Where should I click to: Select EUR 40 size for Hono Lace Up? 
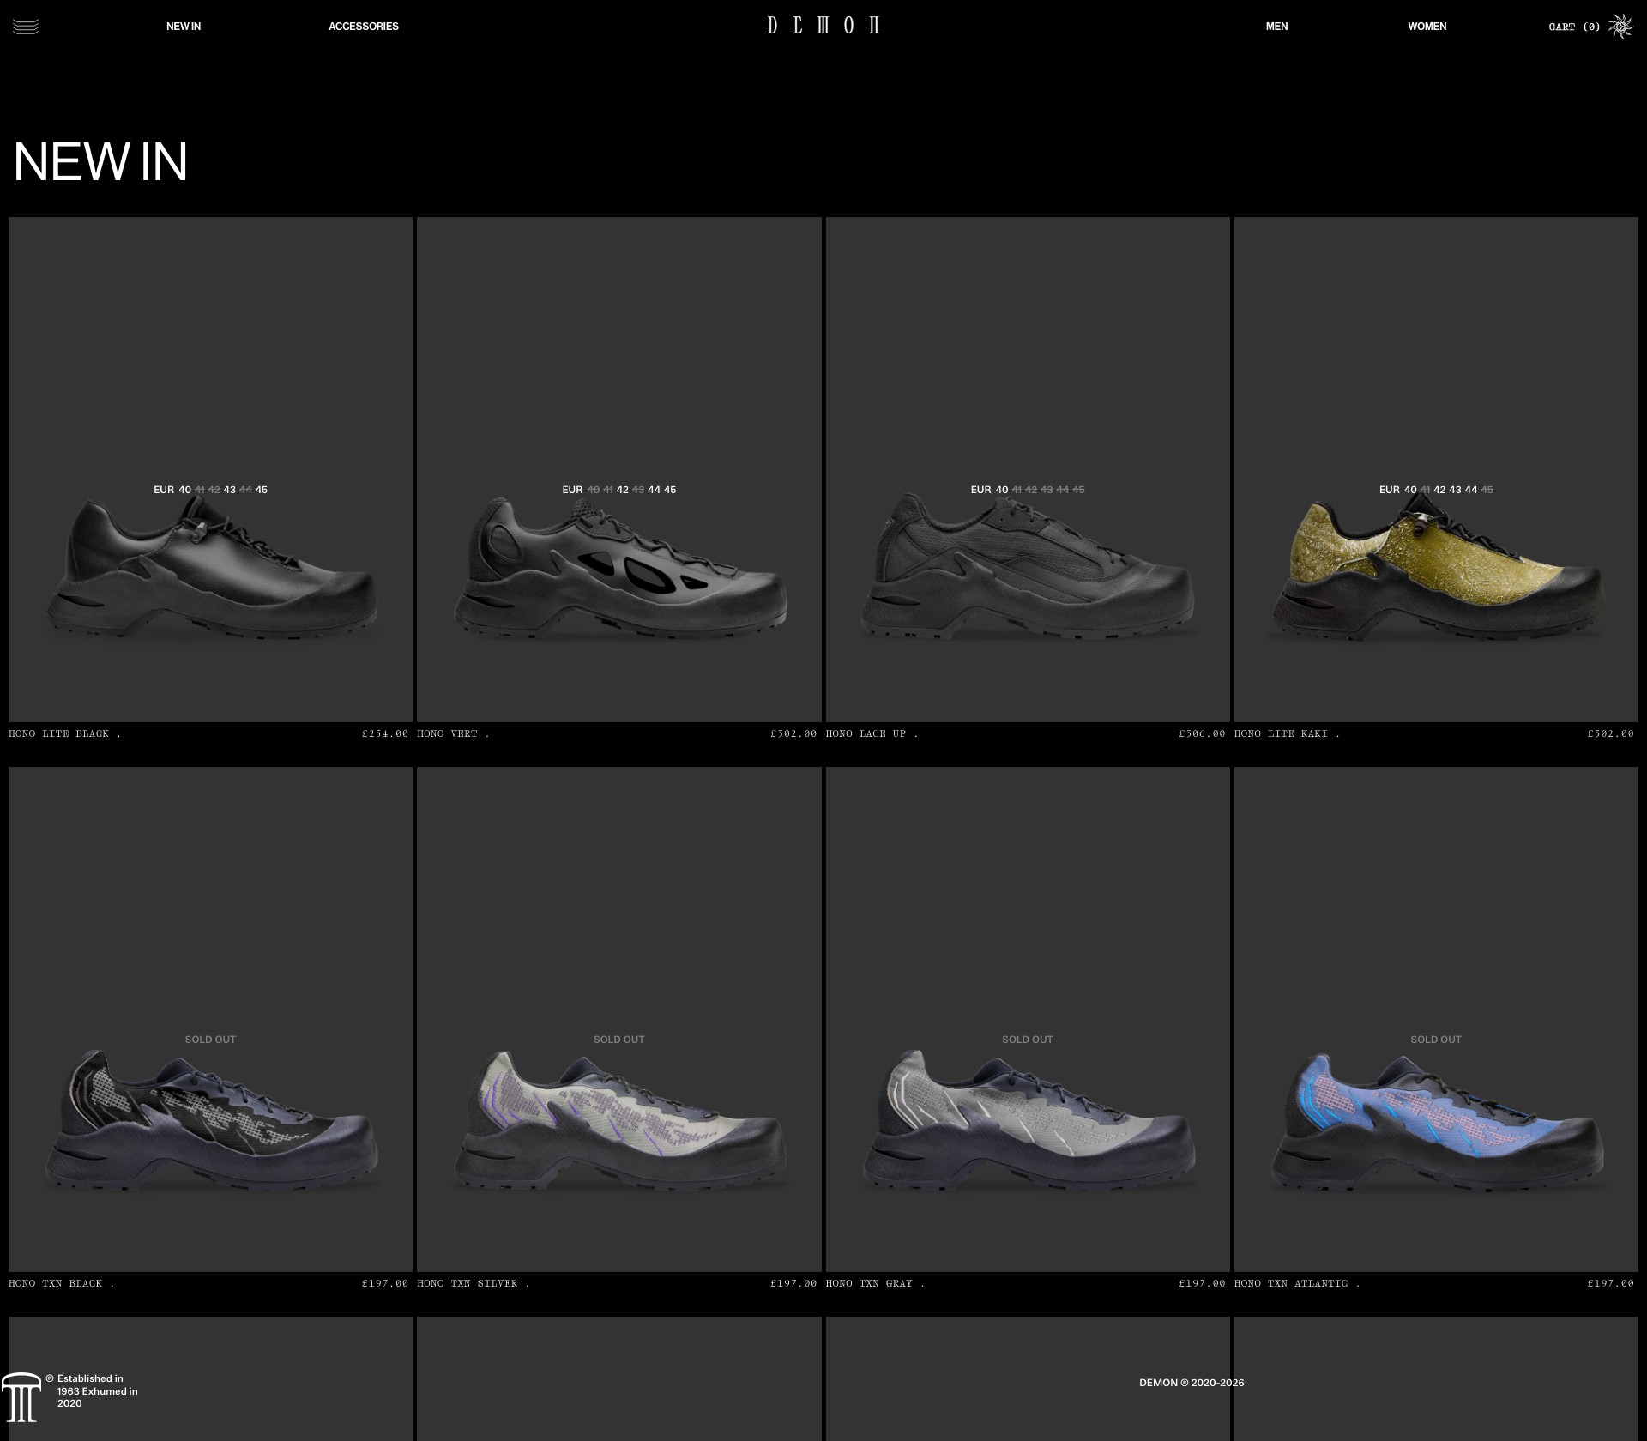coord(1002,490)
